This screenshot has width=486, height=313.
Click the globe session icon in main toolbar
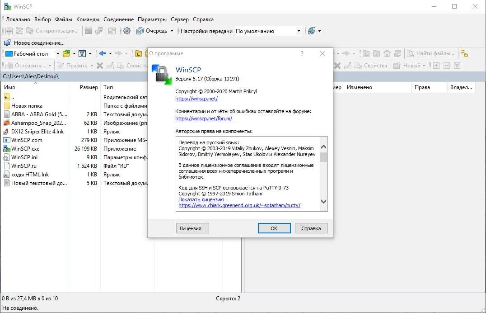[x=312, y=31]
